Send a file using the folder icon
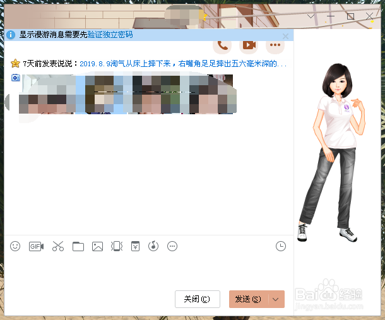This screenshot has height=320, width=385. click(78, 246)
